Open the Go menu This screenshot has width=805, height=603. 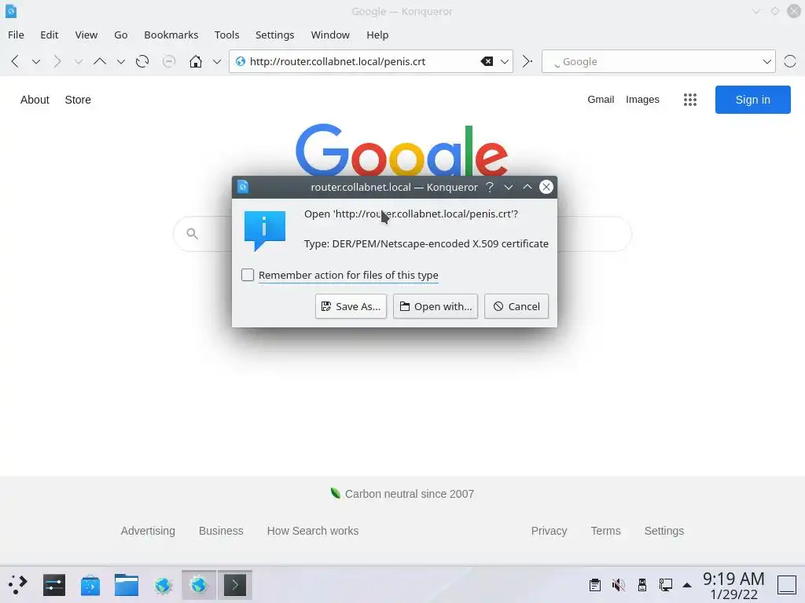120,35
